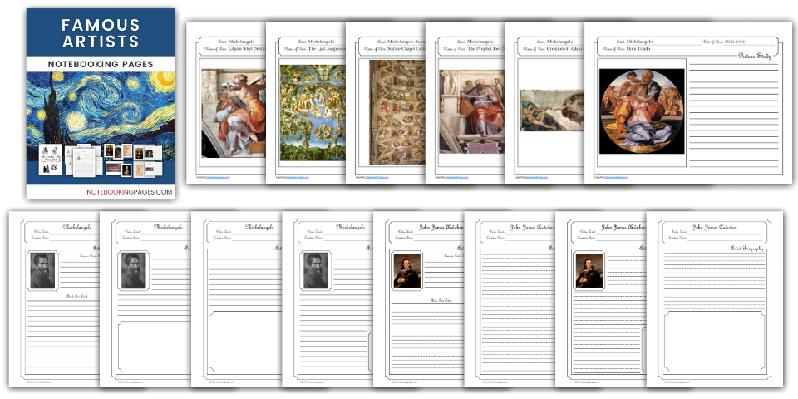The image size is (798, 399).
Task: Click the Notebooking Pages banner on the cover
Action: (101, 63)
